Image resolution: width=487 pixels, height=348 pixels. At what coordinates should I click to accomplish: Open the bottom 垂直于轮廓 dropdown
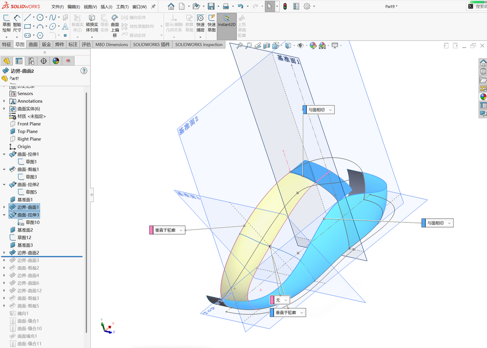302,313
